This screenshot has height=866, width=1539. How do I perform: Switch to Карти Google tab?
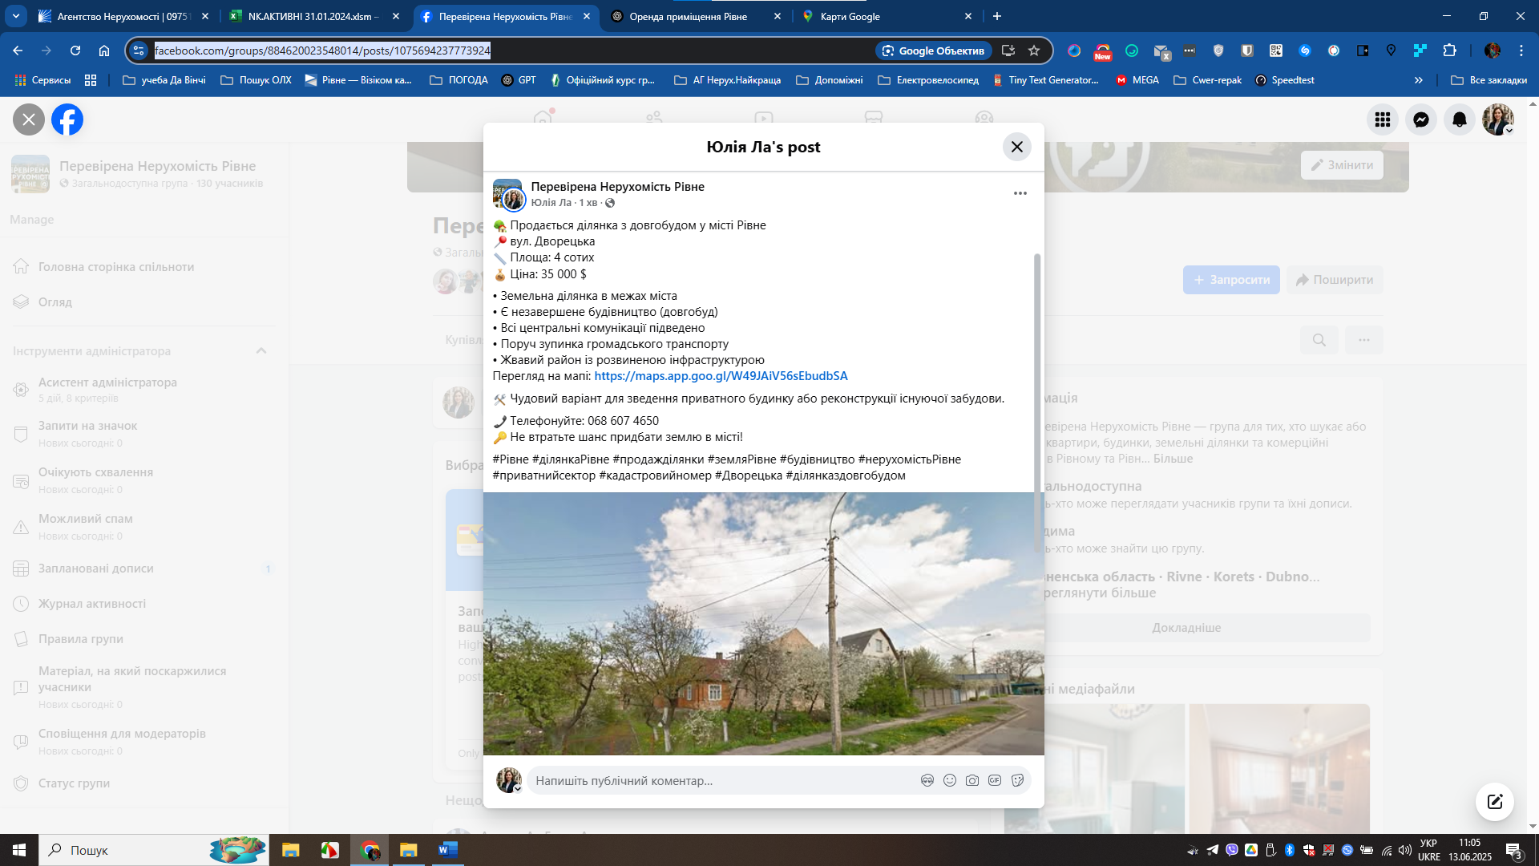click(850, 16)
